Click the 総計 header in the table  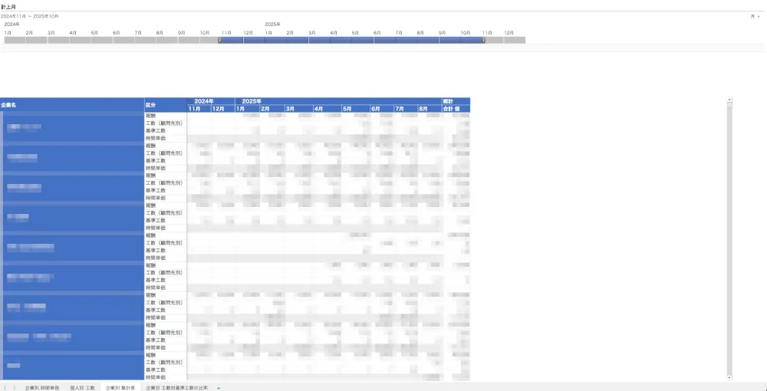[x=456, y=101]
